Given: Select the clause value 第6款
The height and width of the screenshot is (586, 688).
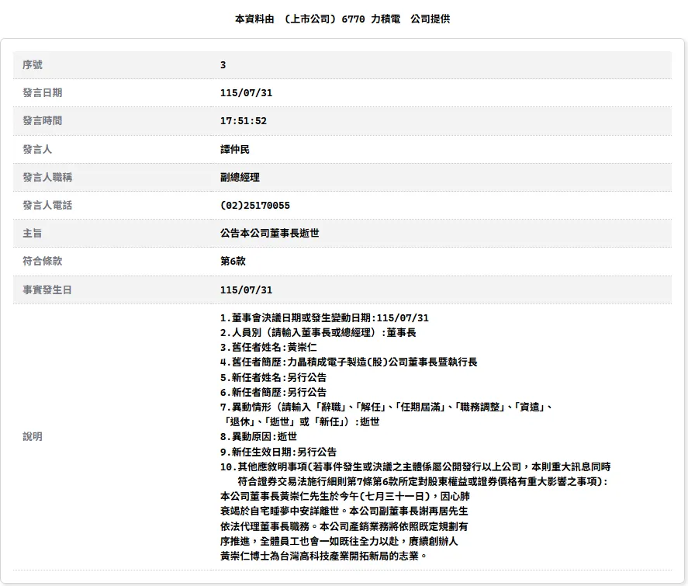Looking at the screenshot, I should [x=233, y=261].
